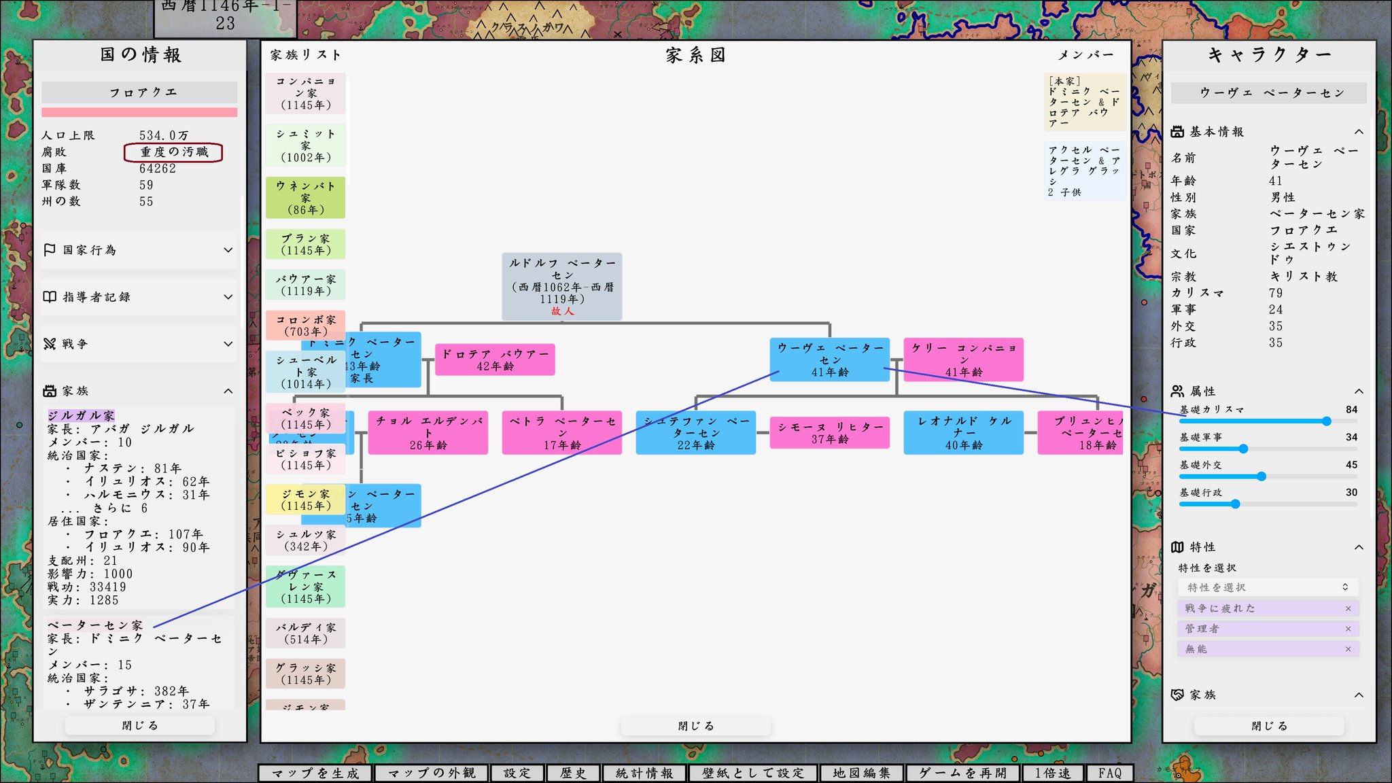
Task: Expand the 国家行為 section
Action: [x=228, y=250]
